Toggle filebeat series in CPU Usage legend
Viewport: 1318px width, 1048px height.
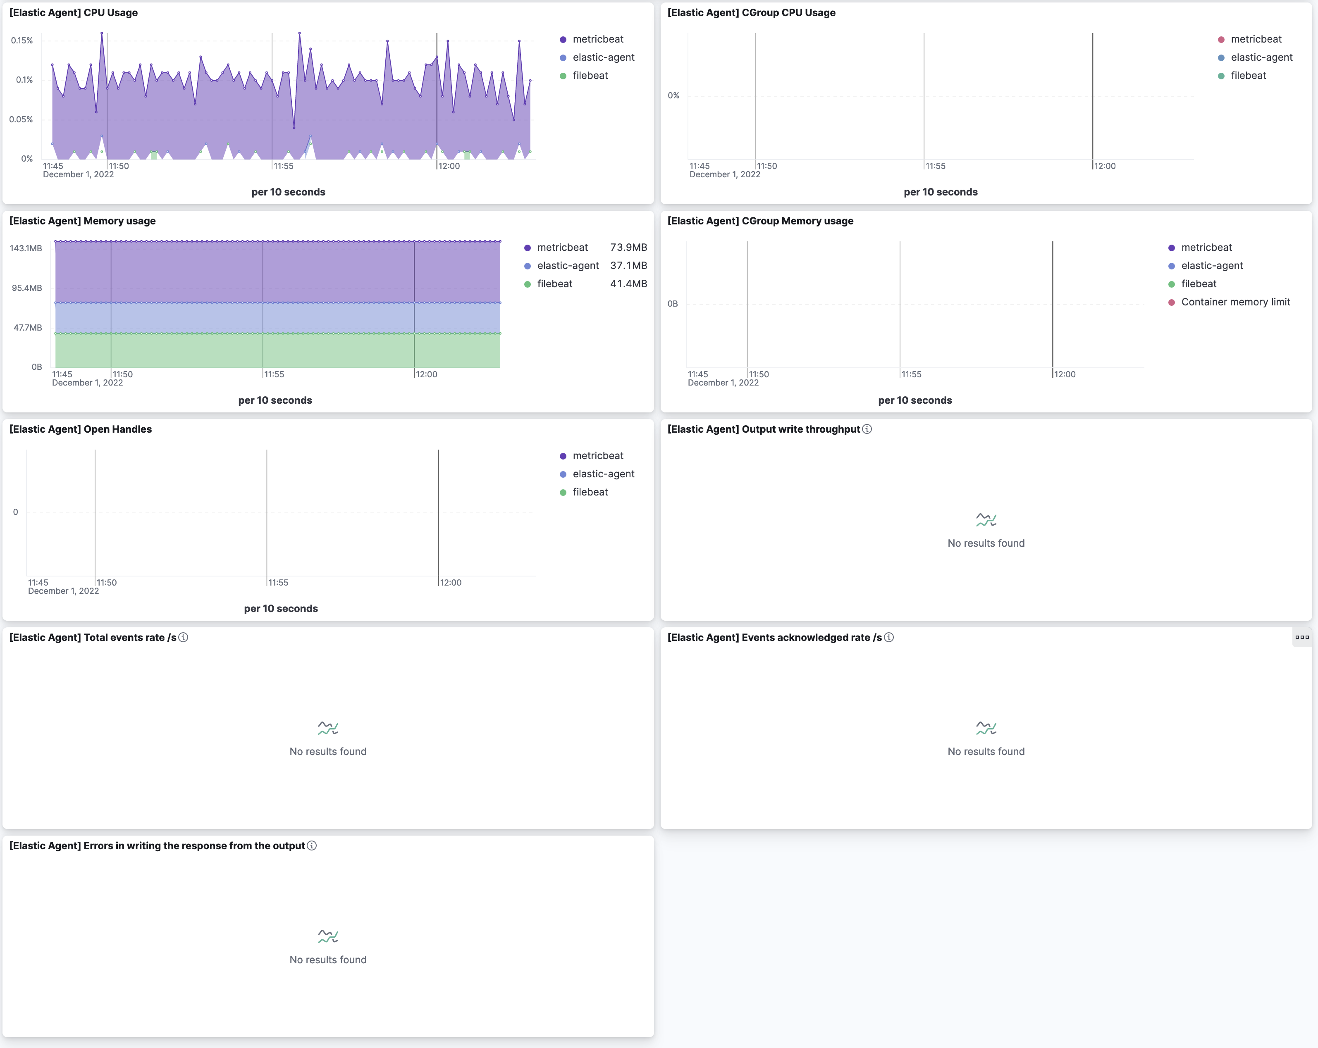[590, 76]
